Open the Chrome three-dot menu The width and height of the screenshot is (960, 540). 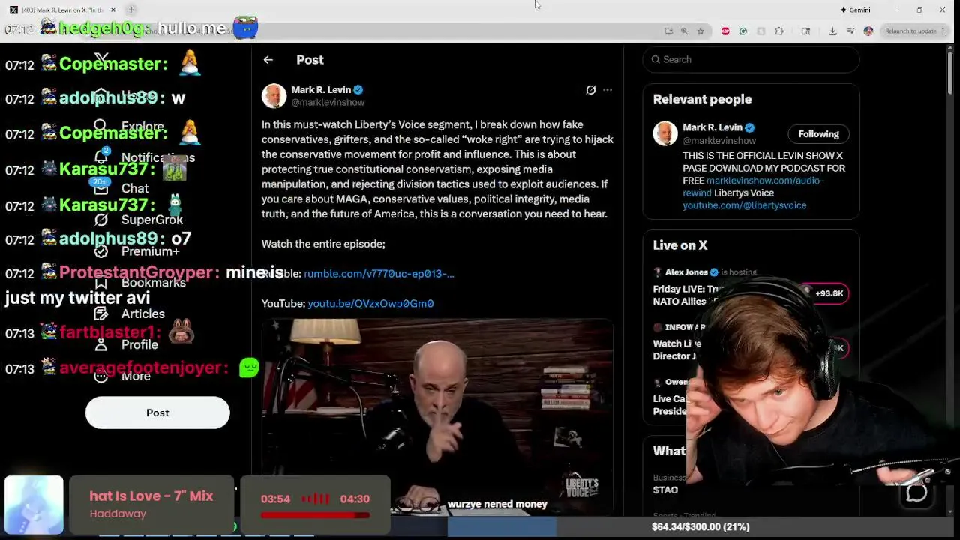pos(944,31)
